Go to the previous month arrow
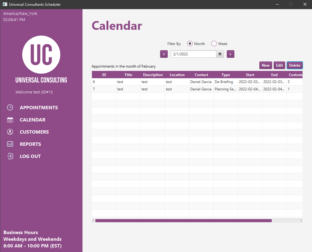The width and height of the screenshot is (312, 252). (164, 54)
